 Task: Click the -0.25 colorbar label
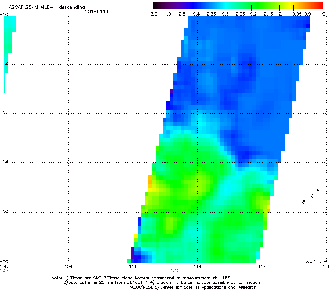click(239, 14)
